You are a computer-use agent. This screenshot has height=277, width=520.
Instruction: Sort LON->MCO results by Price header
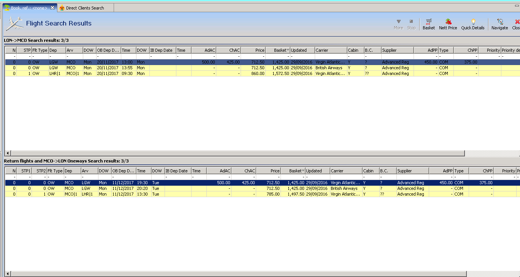click(x=253, y=50)
